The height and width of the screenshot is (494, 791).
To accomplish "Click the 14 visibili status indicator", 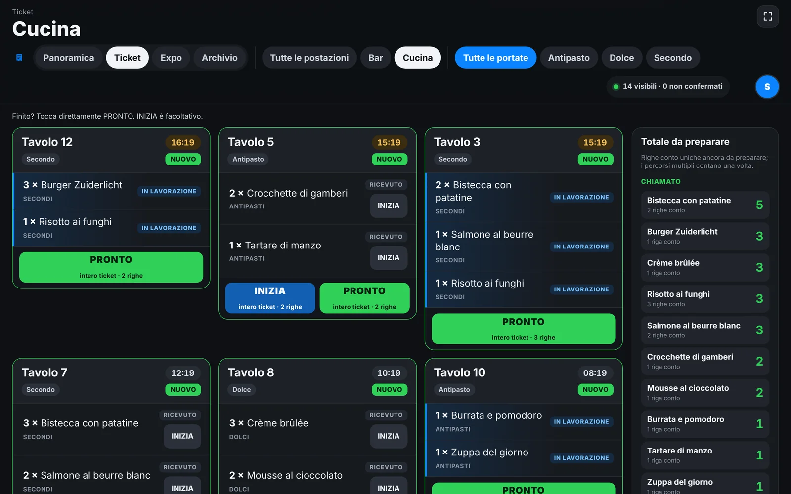I will [x=668, y=86].
